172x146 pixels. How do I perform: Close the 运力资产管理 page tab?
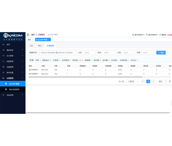coord(49,40)
